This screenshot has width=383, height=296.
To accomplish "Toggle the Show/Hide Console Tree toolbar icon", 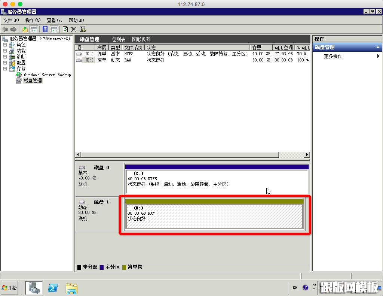I will (x=34, y=29).
